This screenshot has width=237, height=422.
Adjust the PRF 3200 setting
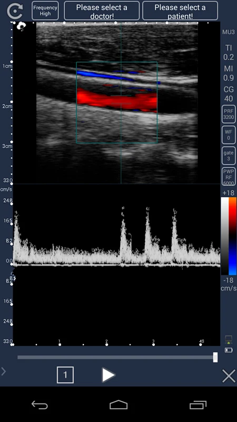point(229,114)
